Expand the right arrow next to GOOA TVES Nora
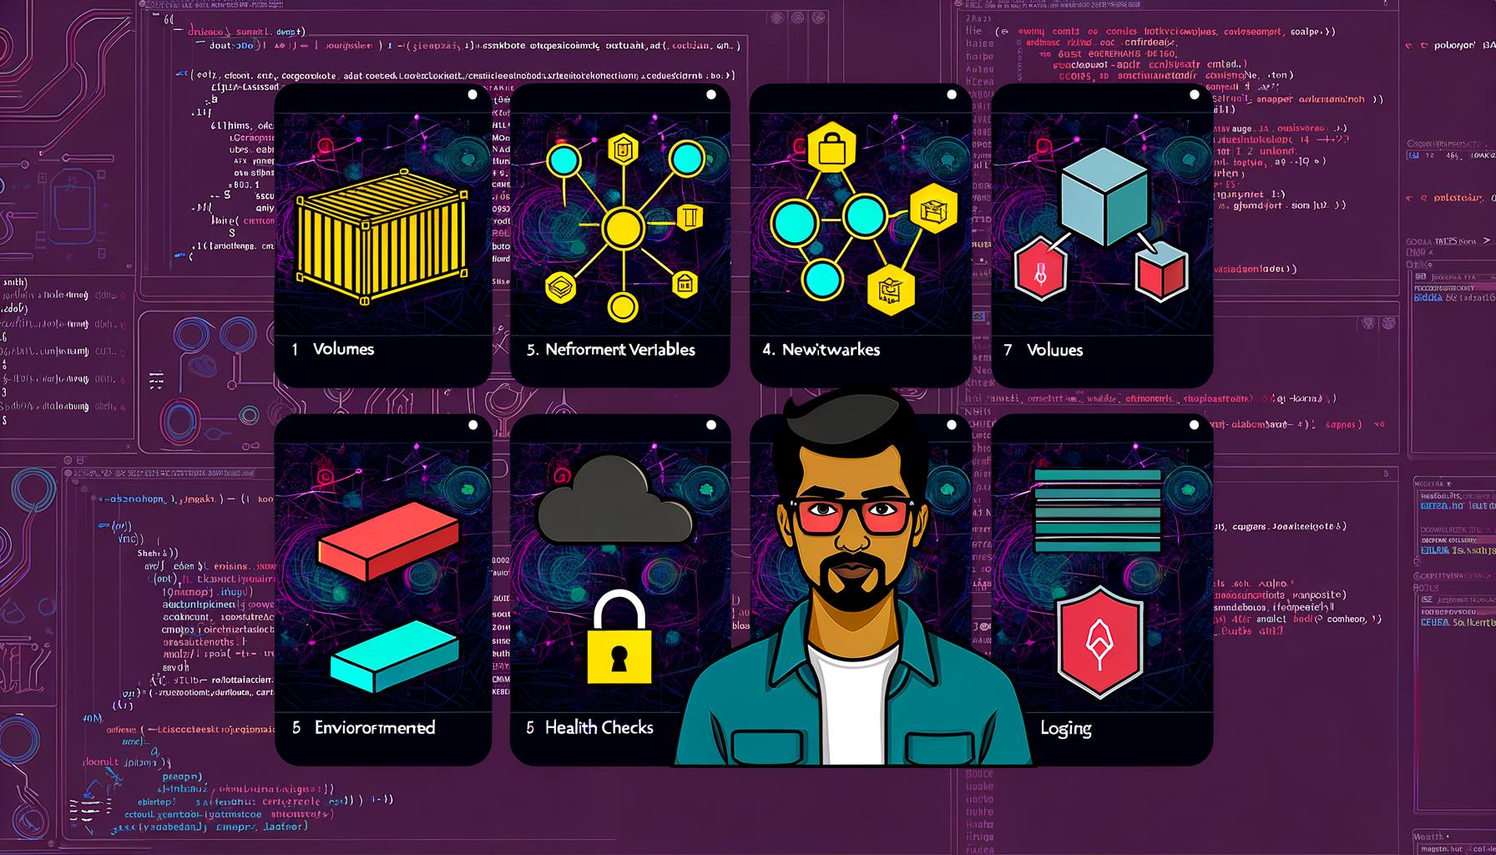The width and height of the screenshot is (1496, 855). coord(1488,240)
